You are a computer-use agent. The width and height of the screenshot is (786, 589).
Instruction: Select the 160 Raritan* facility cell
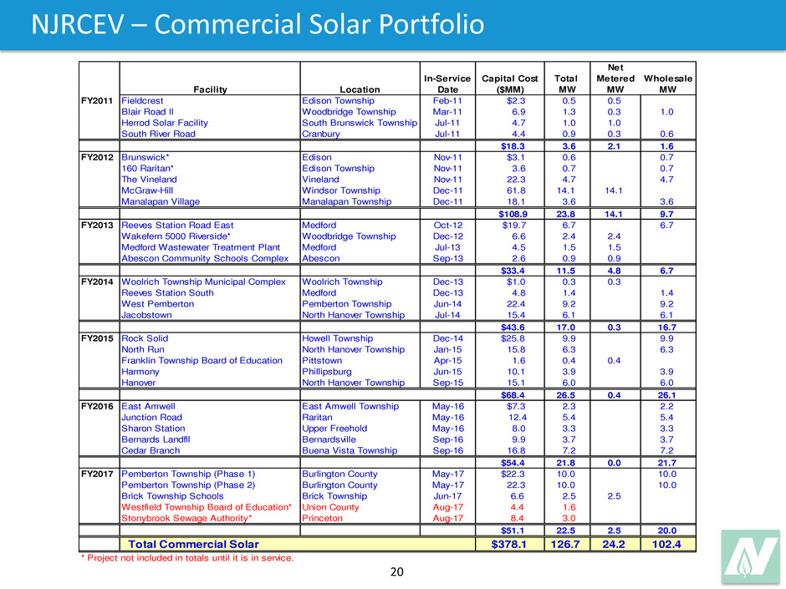(147, 168)
